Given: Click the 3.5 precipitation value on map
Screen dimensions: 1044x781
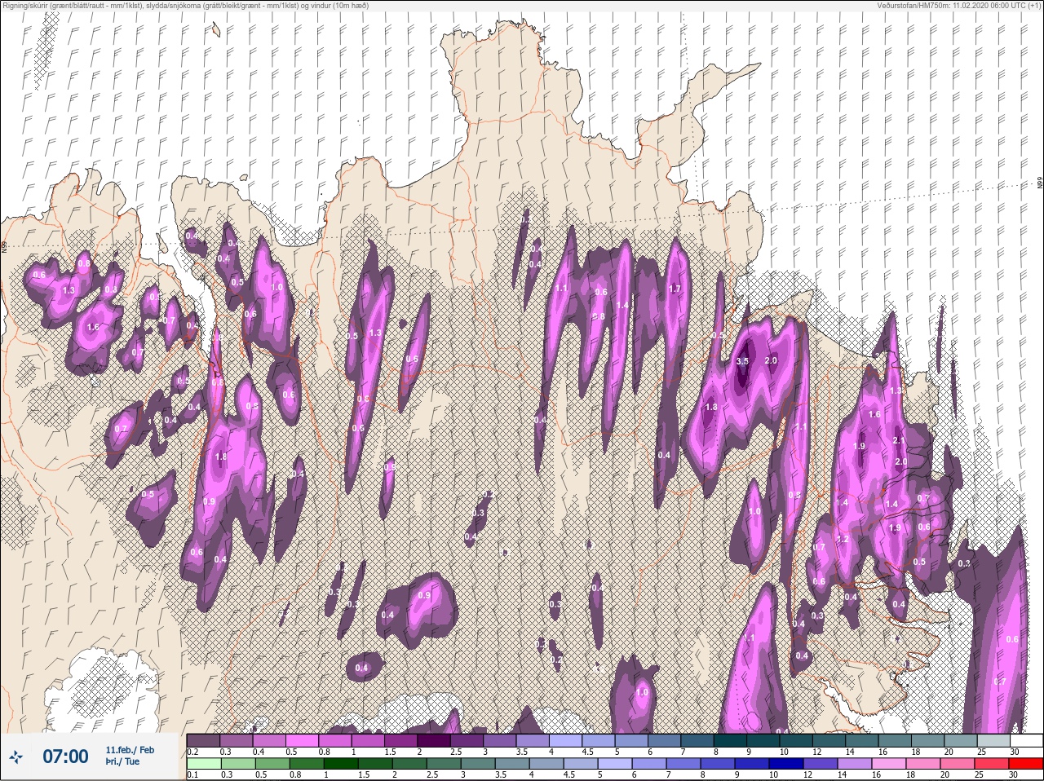Looking at the screenshot, I should pos(742,361).
